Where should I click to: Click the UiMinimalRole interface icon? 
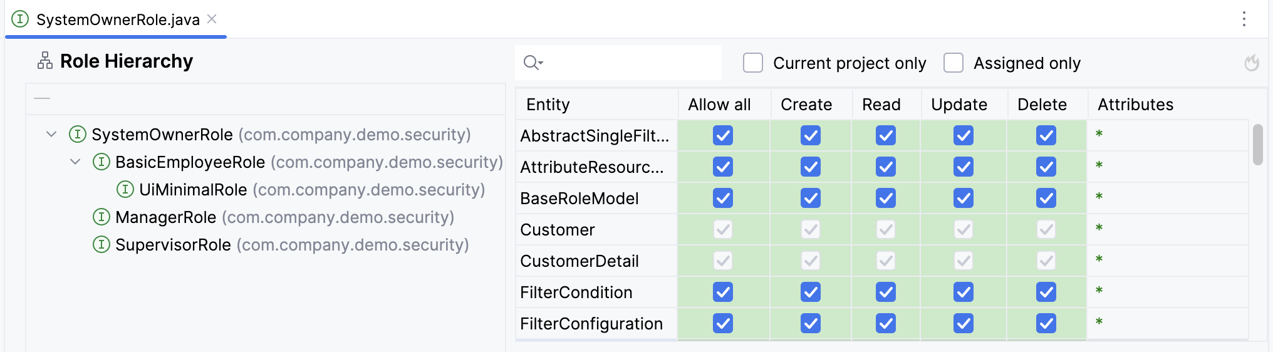click(125, 190)
